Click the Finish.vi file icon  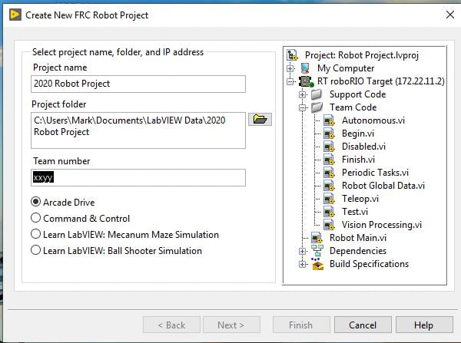[329, 160]
